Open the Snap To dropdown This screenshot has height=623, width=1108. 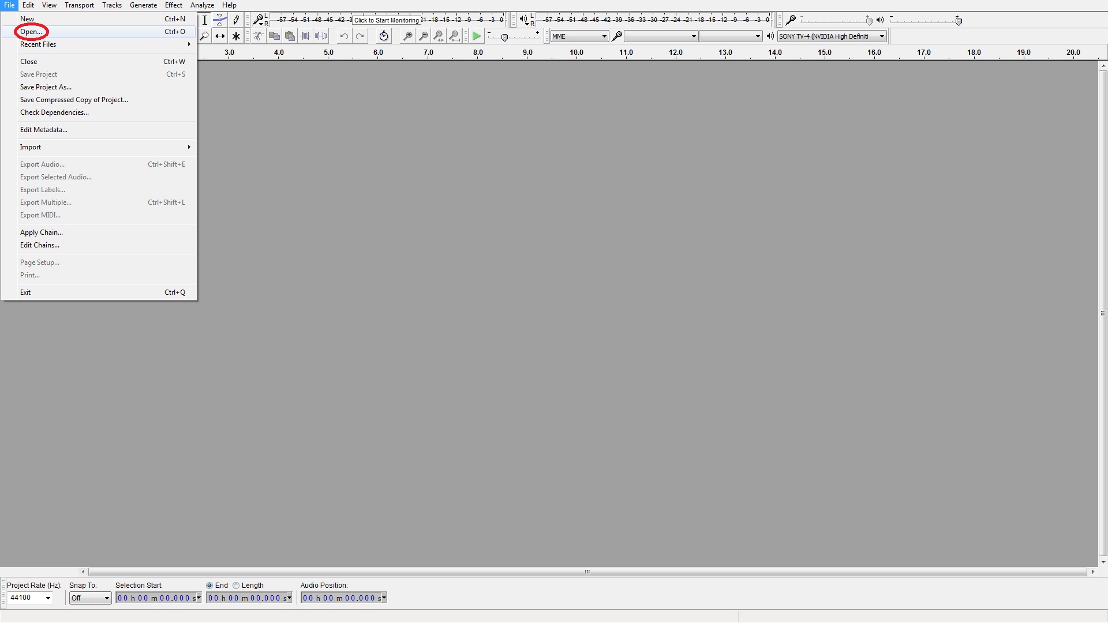[x=90, y=598]
